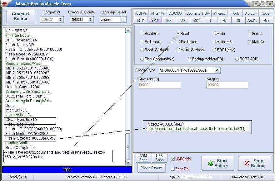The width and height of the screenshot is (275, 181).
Task: Select the Main Clr radio option
Action: point(250,42)
